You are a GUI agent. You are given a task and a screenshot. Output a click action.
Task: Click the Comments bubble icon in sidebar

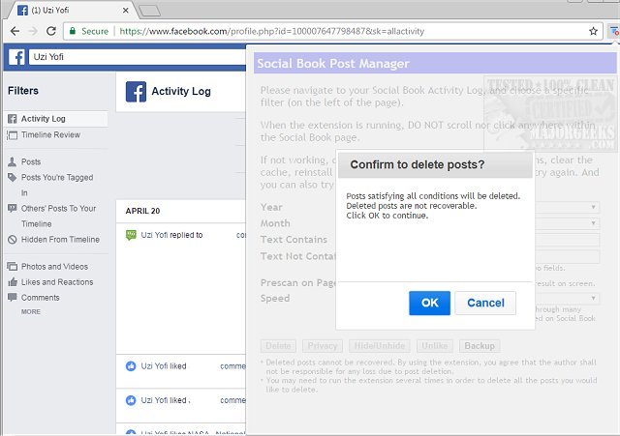click(x=13, y=297)
